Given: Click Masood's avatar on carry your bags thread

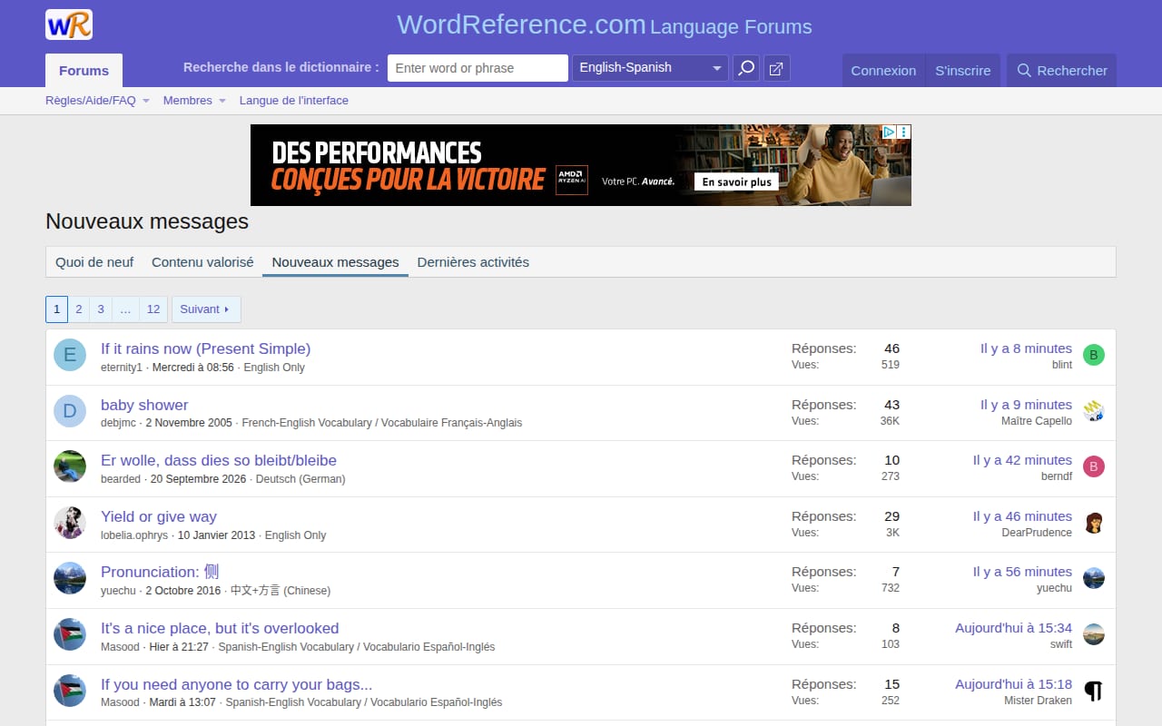Looking at the screenshot, I should [x=70, y=692].
